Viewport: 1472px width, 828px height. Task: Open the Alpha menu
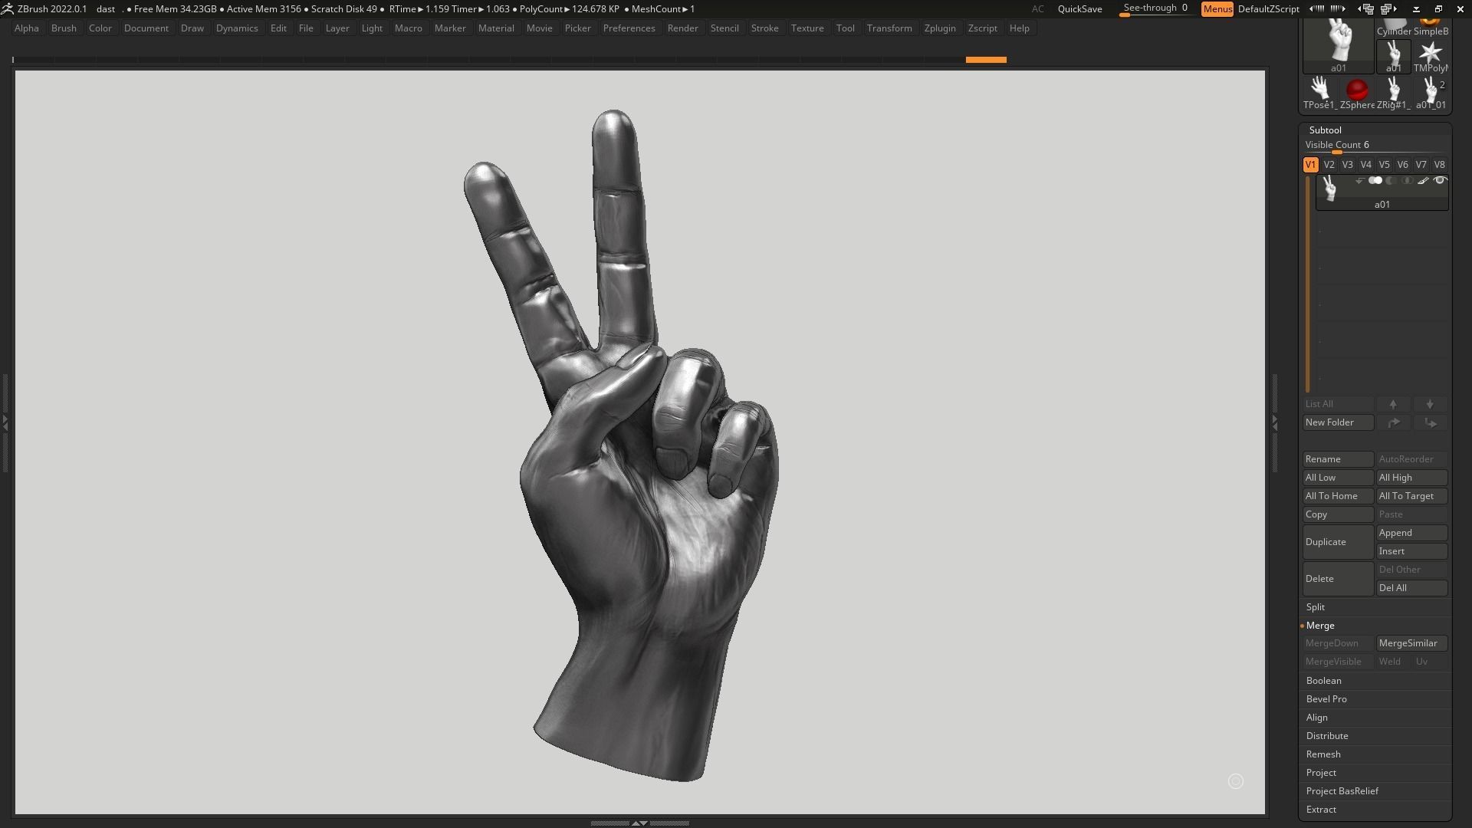(26, 28)
